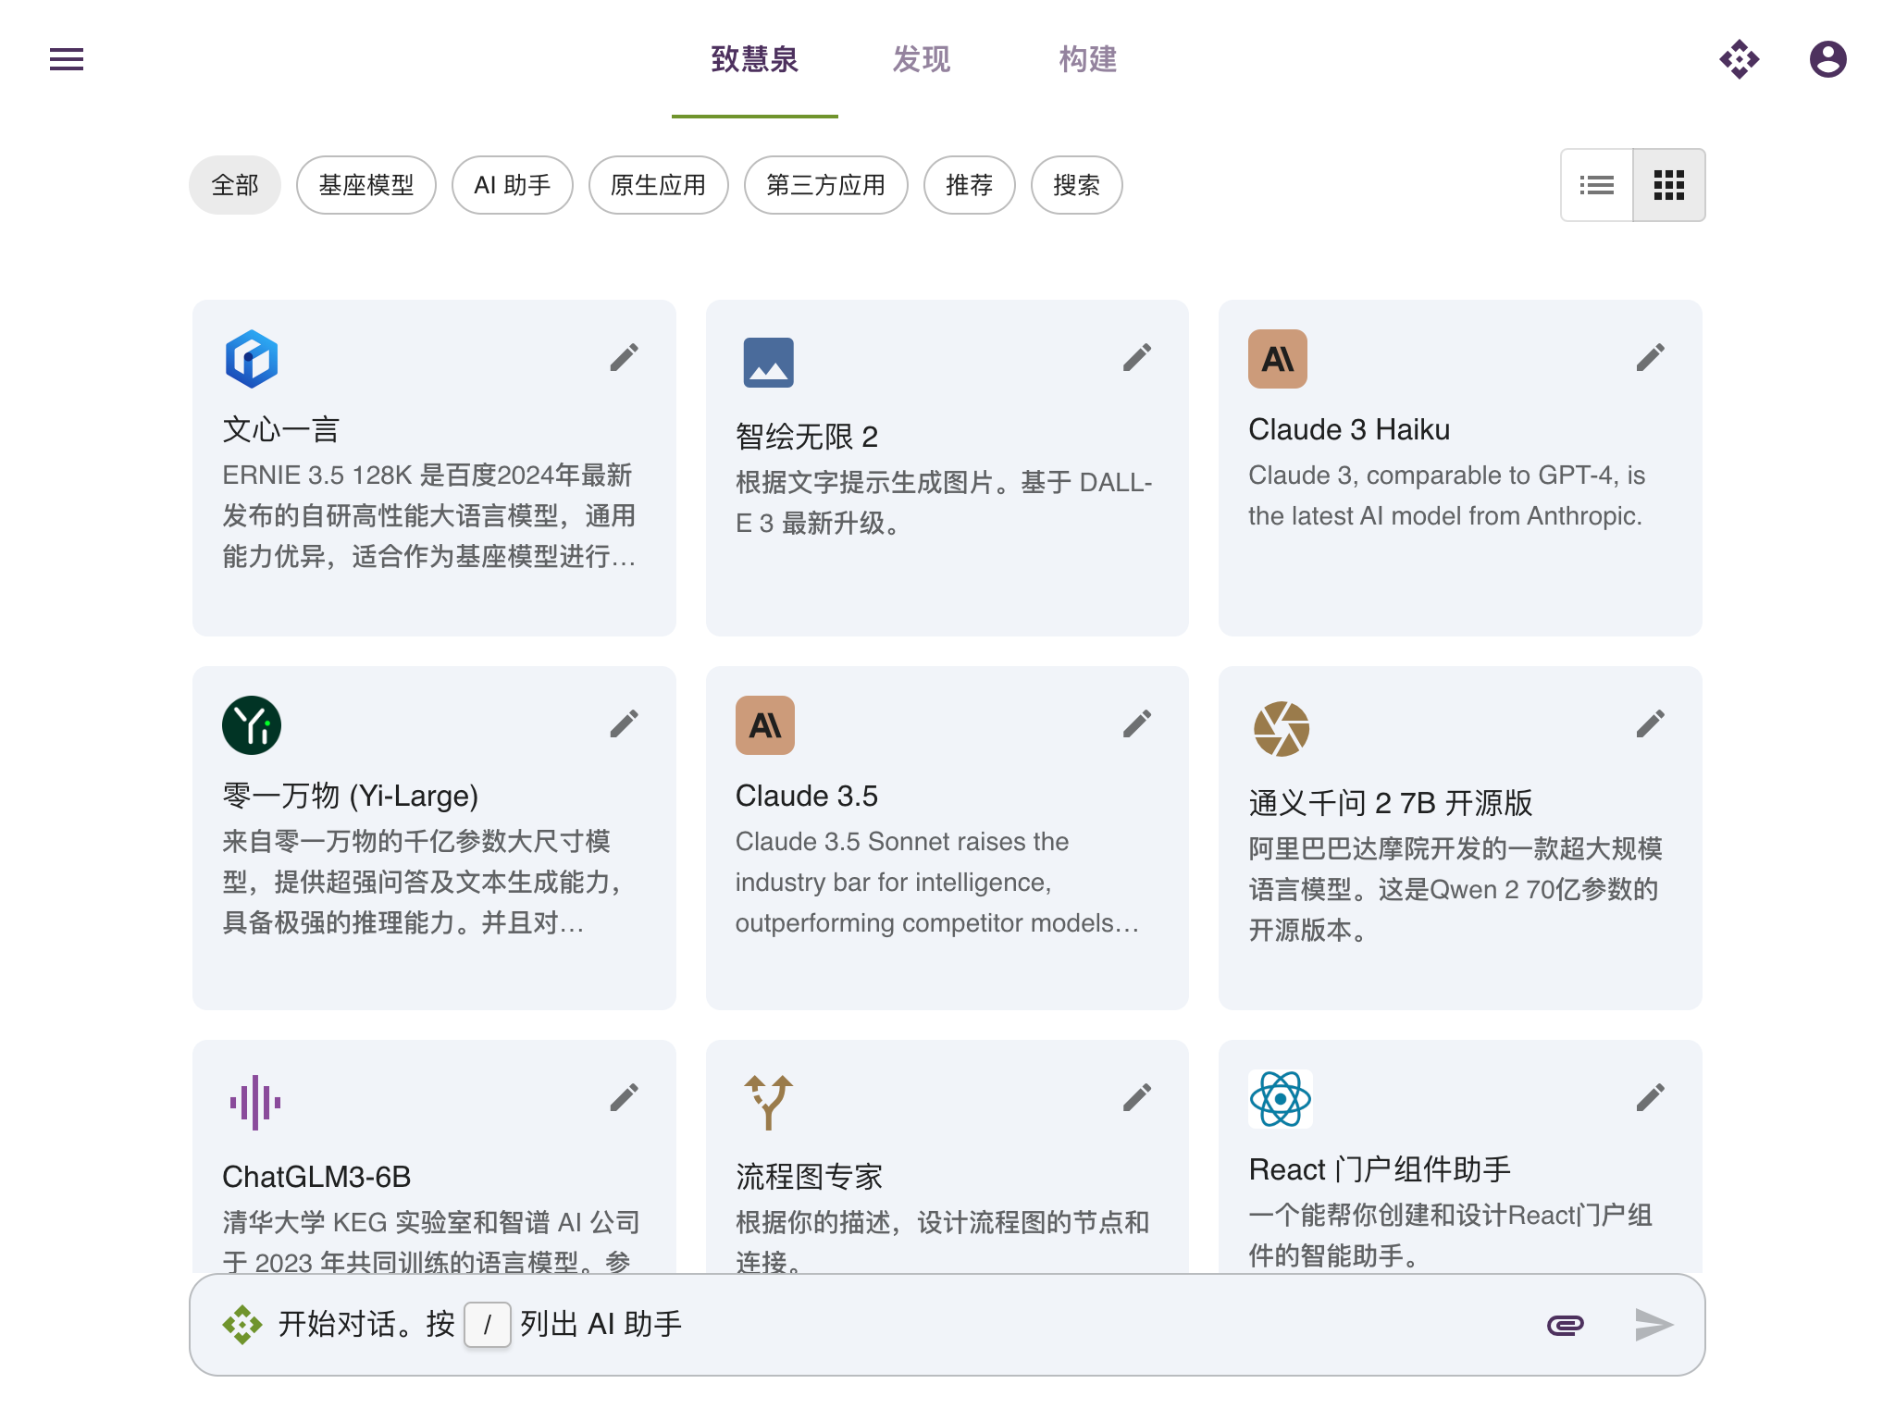1895x1421 pixels.
Task: Edit the 零一万物 (Yi-Large) card
Action: (x=625, y=723)
